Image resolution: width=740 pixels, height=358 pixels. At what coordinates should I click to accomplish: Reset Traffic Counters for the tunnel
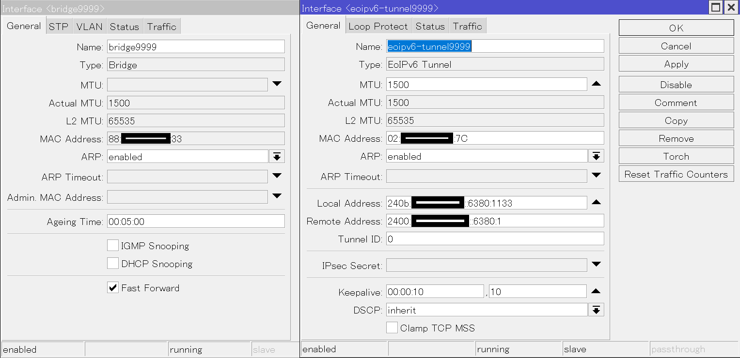pyautogui.click(x=676, y=174)
